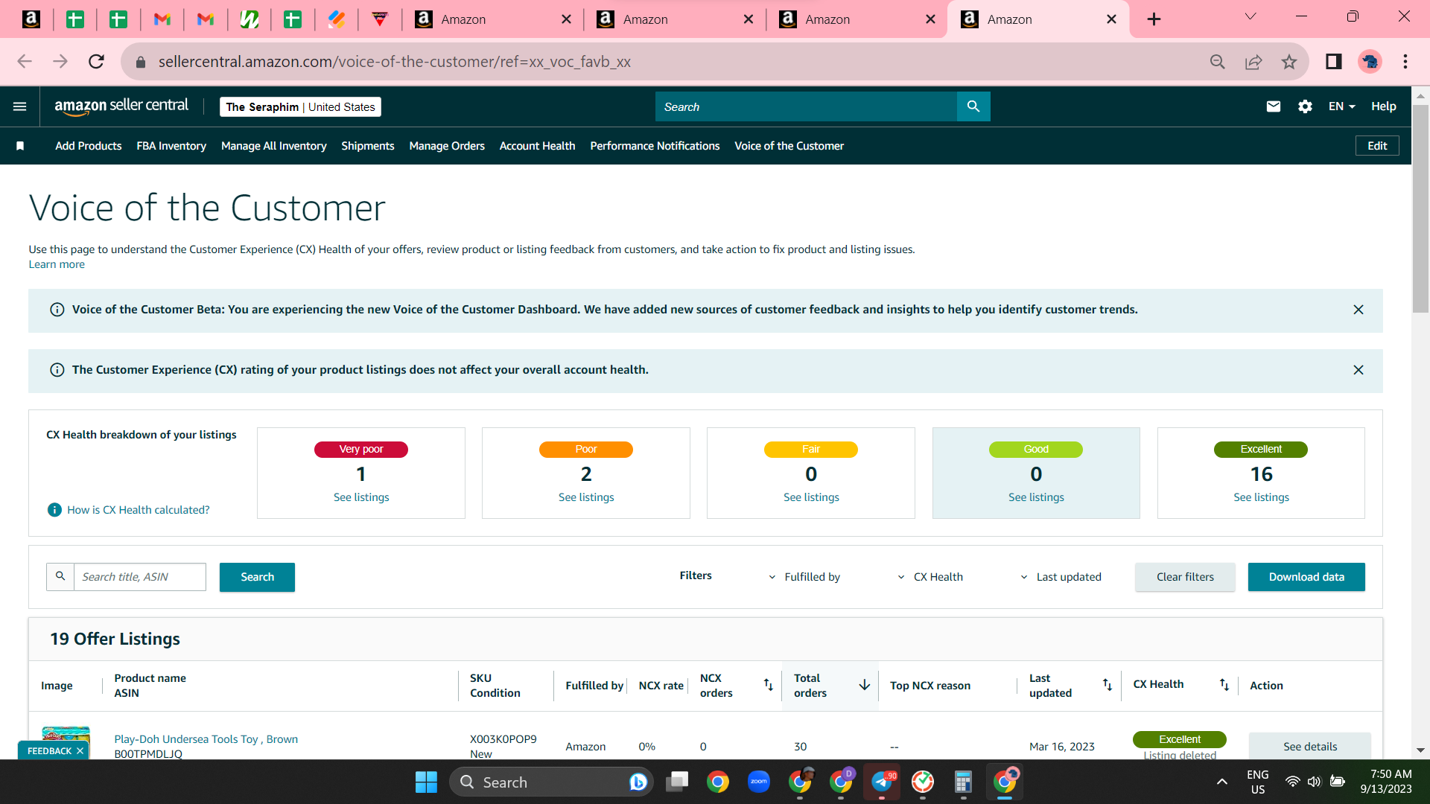The width and height of the screenshot is (1430, 804).
Task: Expand the Last updated filter dropdown
Action: click(x=1061, y=577)
